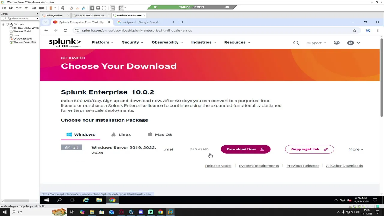Click Send Ctrl+Alt+Del toolbar icon in VMware
The width and height of the screenshot is (384, 216).
(63, 8)
